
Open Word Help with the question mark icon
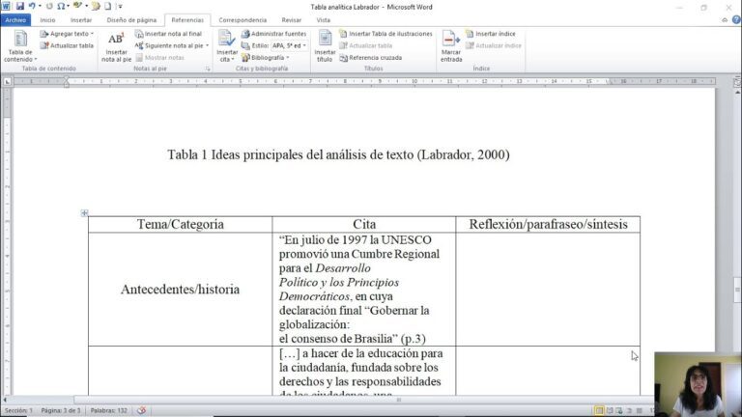tap(736, 20)
